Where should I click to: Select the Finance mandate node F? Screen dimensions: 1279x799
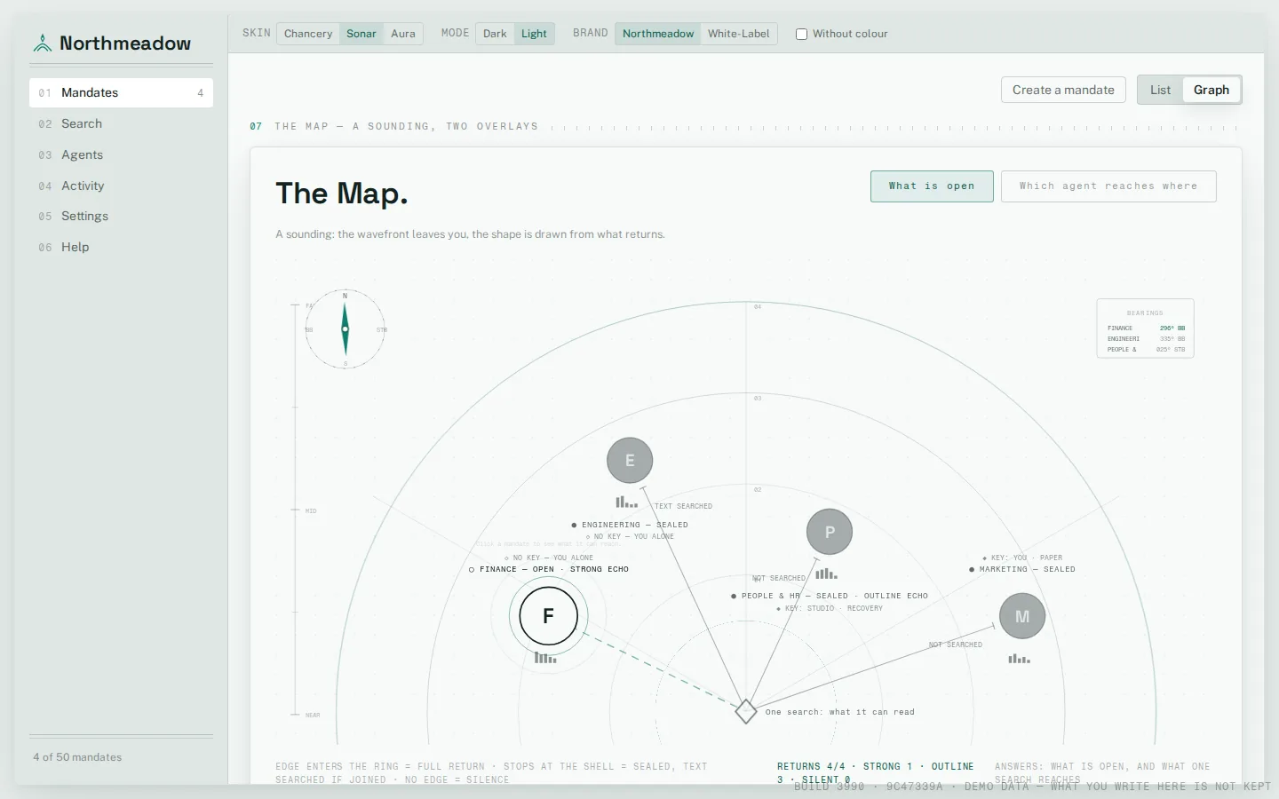pos(548,615)
